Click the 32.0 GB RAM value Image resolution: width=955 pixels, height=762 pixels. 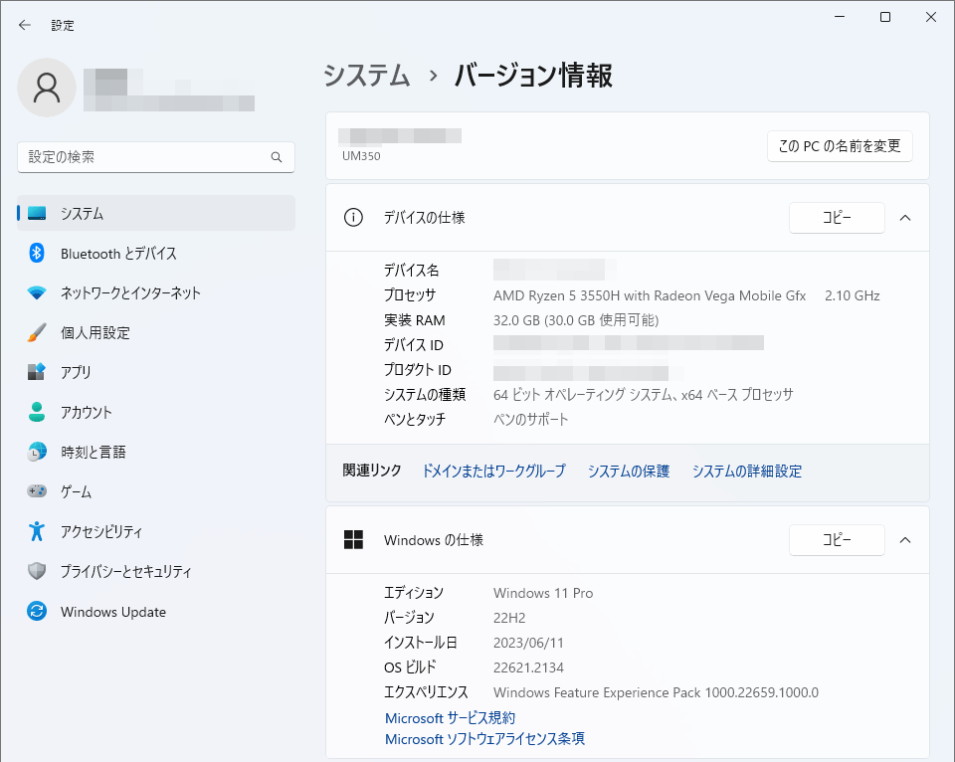pos(576,320)
